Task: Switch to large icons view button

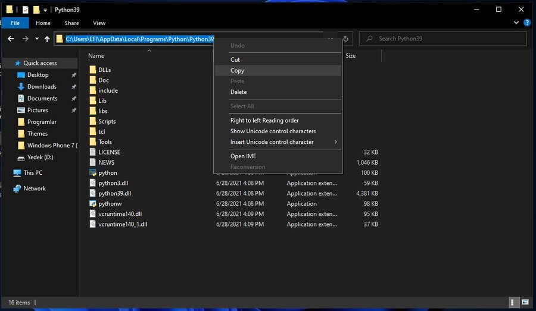Action: [525, 303]
